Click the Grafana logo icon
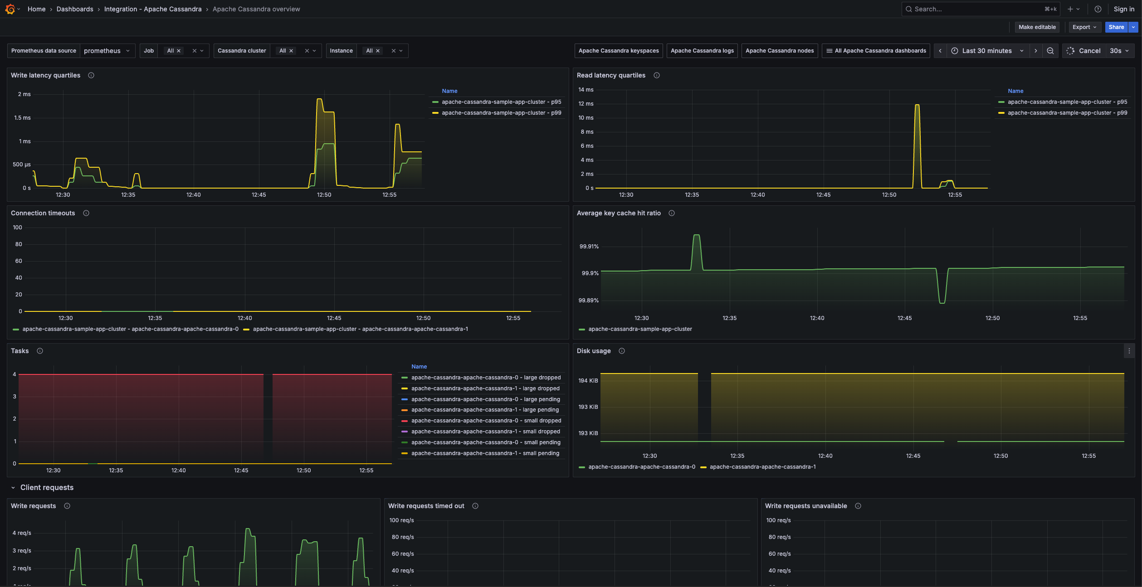 pyautogui.click(x=10, y=9)
